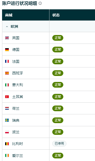The width and height of the screenshot is (95, 161).
Task: Click the info icon beside 账户运行状况明细
Action: 40,3
